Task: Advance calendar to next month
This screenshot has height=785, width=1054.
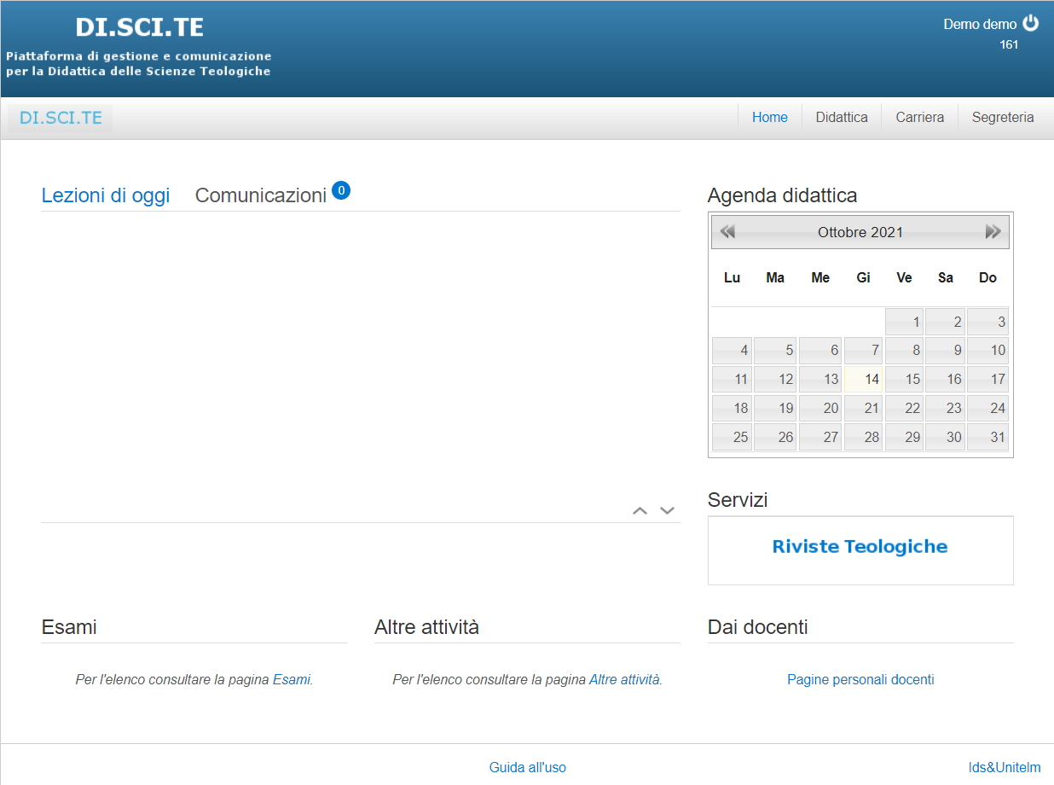Action: 993,231
